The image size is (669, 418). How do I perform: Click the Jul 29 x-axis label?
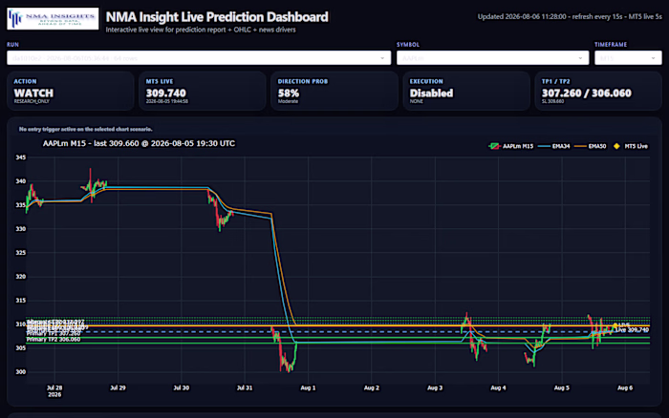[x=119, y=387]
